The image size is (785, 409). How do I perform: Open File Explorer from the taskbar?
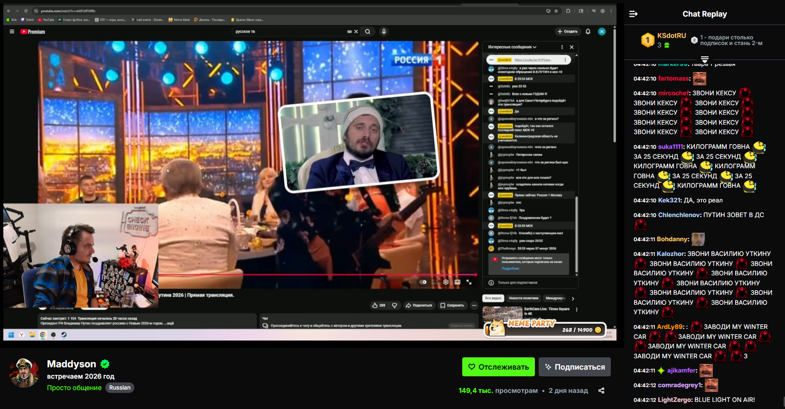32,335
